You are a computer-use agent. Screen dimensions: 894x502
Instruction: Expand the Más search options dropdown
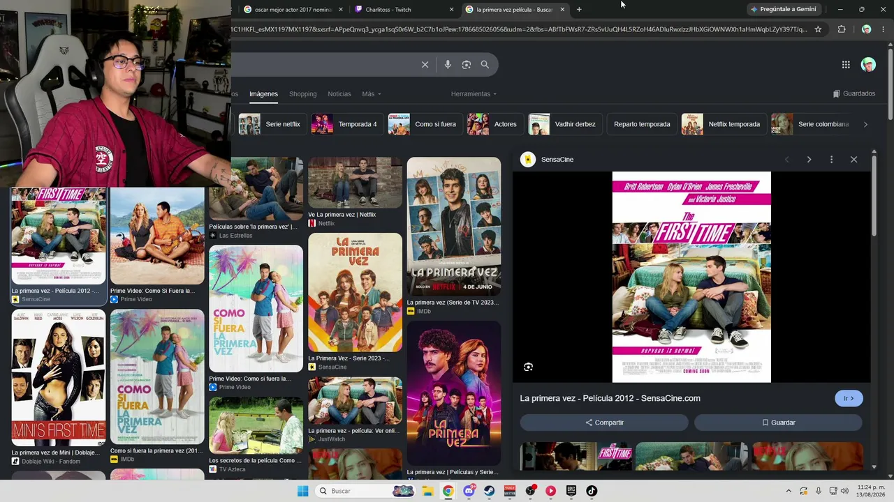click(372, 94)
